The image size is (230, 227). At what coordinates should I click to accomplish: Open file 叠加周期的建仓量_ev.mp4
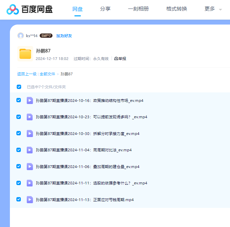coord(88,167)
